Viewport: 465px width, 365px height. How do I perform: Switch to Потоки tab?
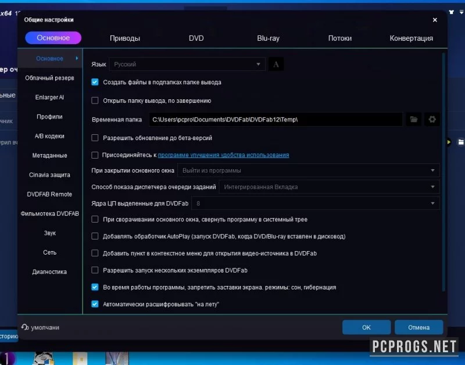[x=340, y=38]
